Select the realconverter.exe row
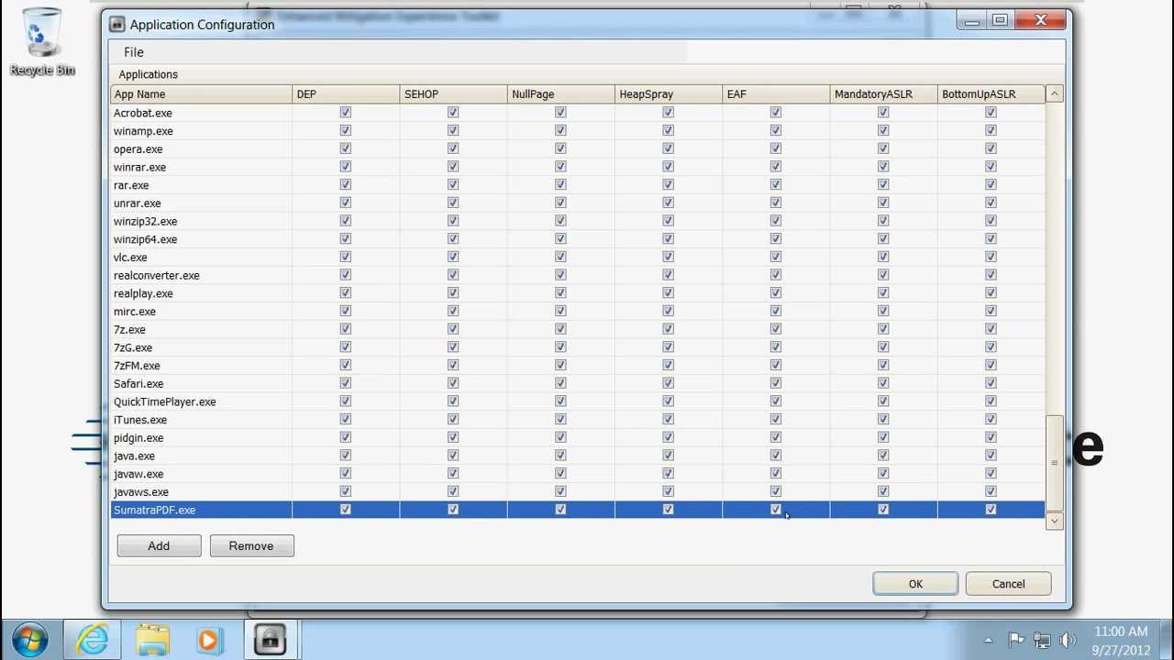This screenshot has width=1174, height=660. [578, 275]
